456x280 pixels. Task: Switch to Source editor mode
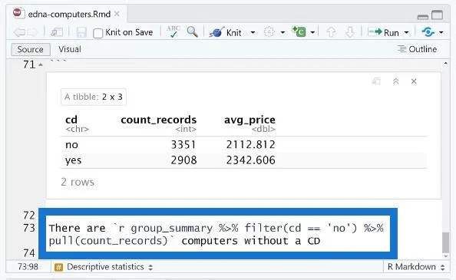(x=31, y=49)
